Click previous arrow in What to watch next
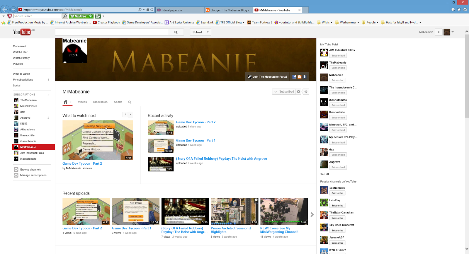 (125, 115)
